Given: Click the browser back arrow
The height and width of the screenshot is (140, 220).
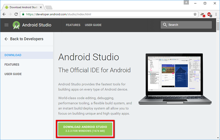Looking at the screenshot, I should click(x=4, y=14).
